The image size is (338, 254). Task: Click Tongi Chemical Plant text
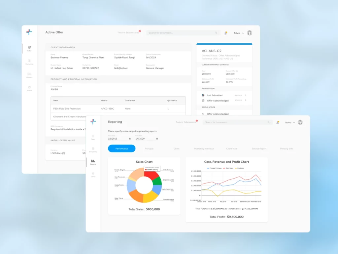point(93,58)
